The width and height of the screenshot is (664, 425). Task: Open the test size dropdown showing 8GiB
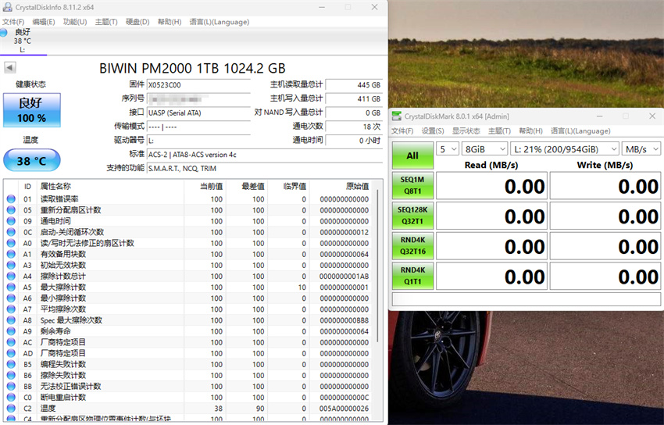(x=484, y=149)
